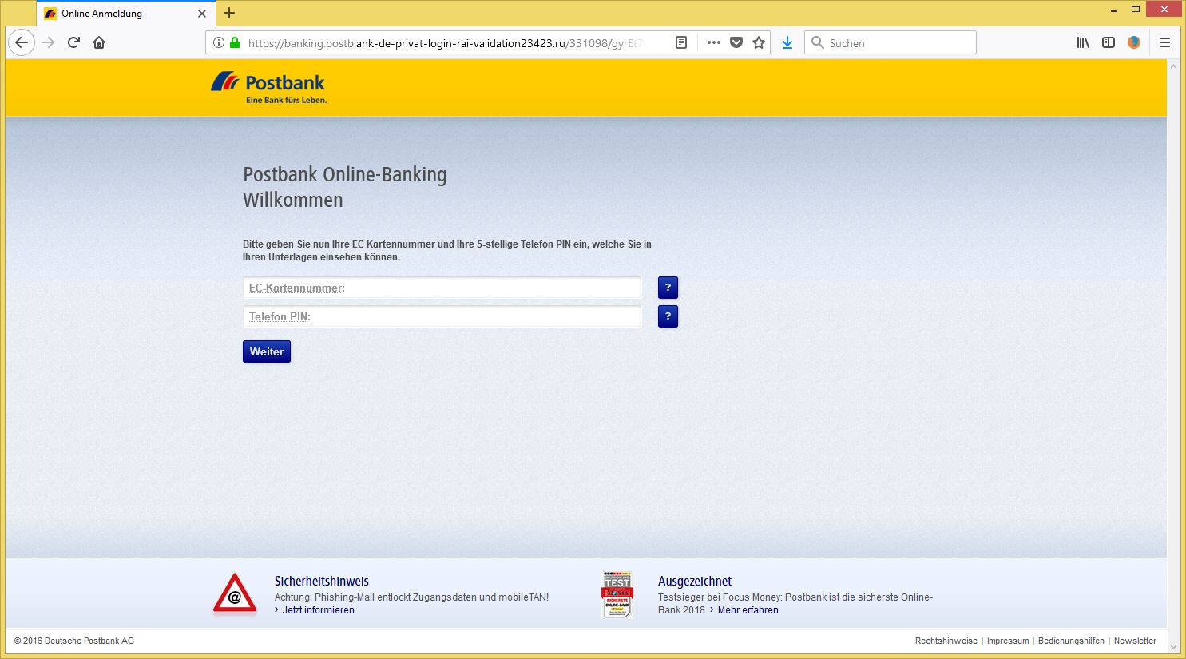Click the Postbank logo
This screenshot has height=659, width=1186.
coord(269,88)
